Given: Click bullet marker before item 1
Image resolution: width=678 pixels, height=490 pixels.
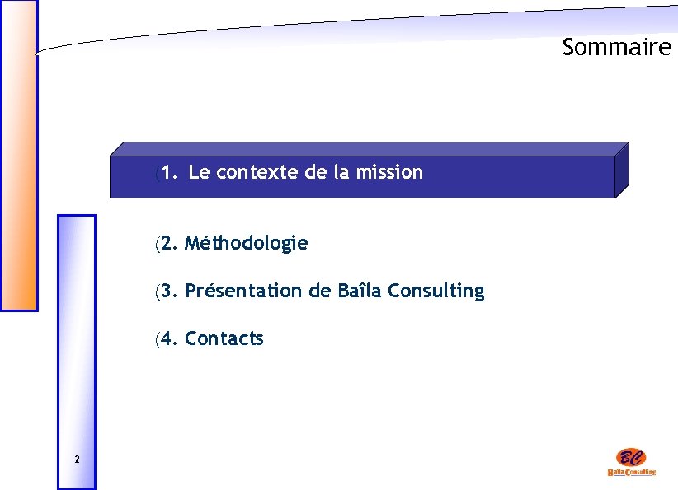Looking at the screenshot, I should [x=157, y=173].
